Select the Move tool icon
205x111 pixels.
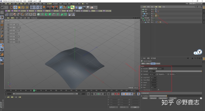[15, 7]
